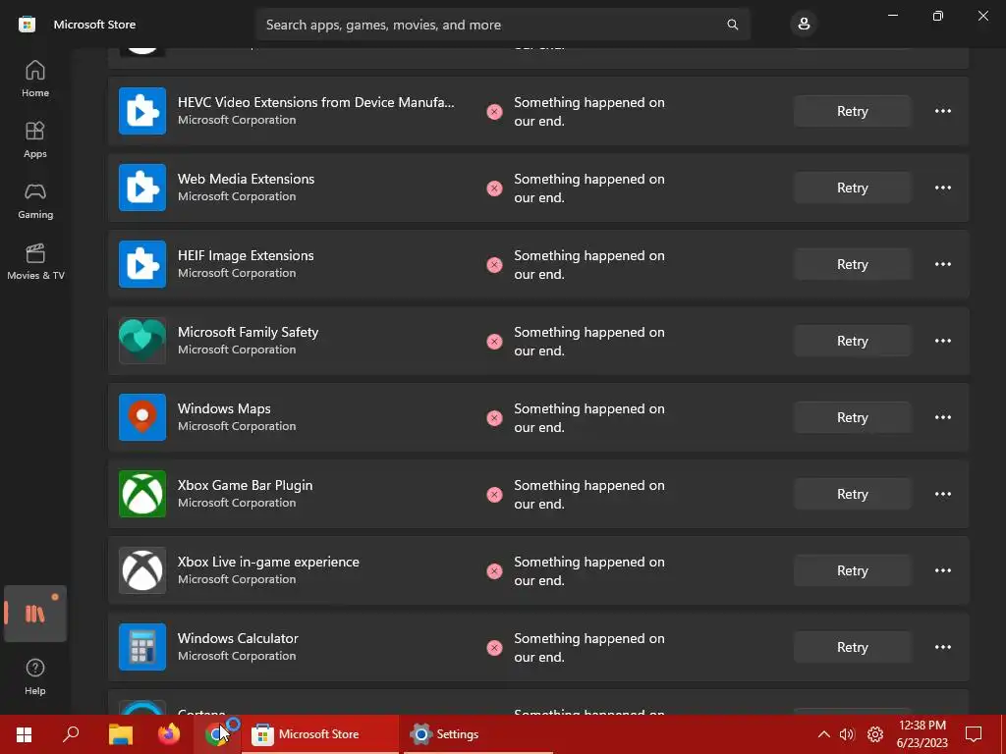Click error icon for Web Media Extensions
1006x754 pixels.
494,188
